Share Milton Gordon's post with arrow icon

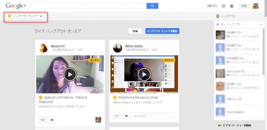pos(126,116)
